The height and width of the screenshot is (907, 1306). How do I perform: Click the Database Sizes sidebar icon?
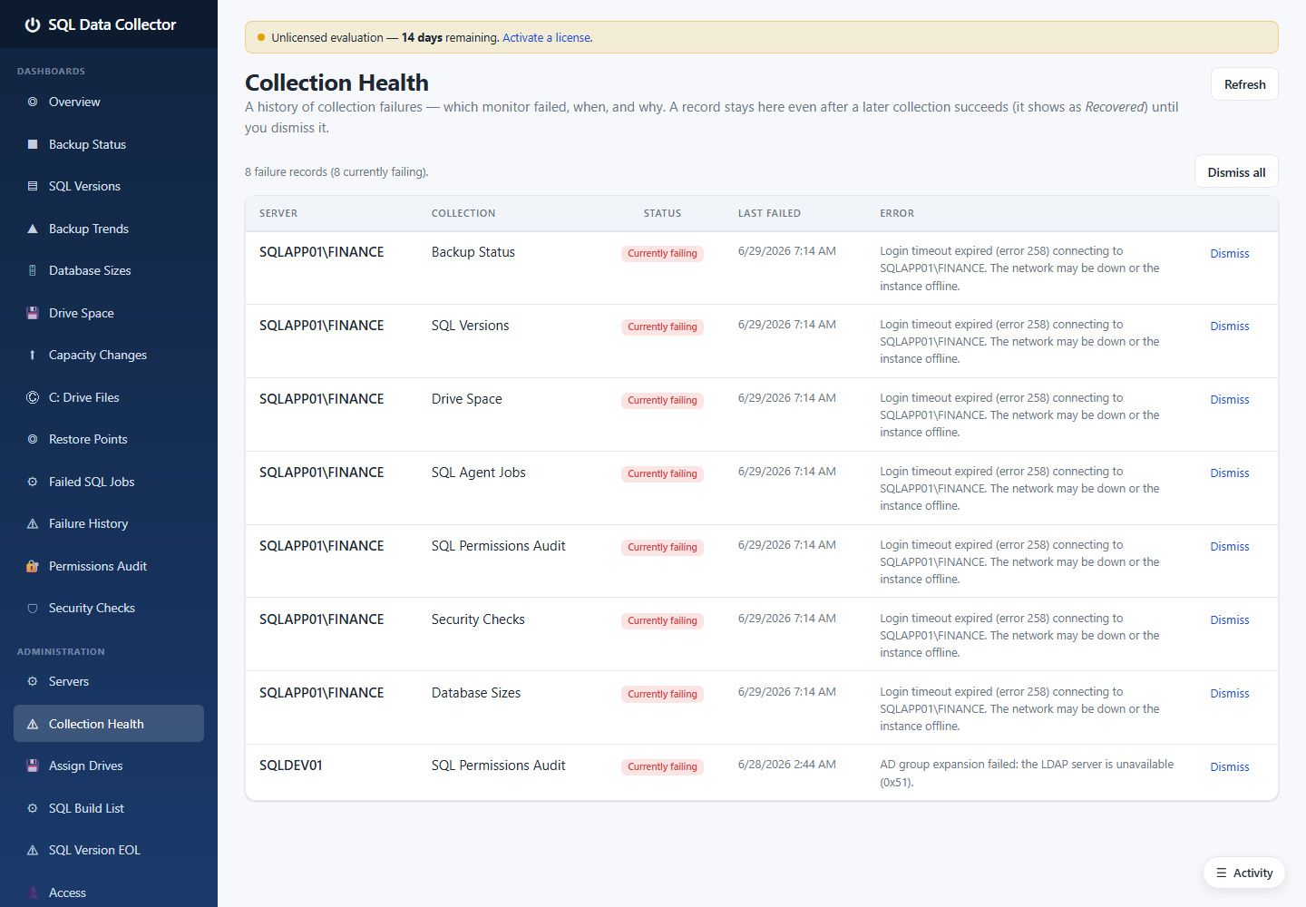[x=33, y=270]
